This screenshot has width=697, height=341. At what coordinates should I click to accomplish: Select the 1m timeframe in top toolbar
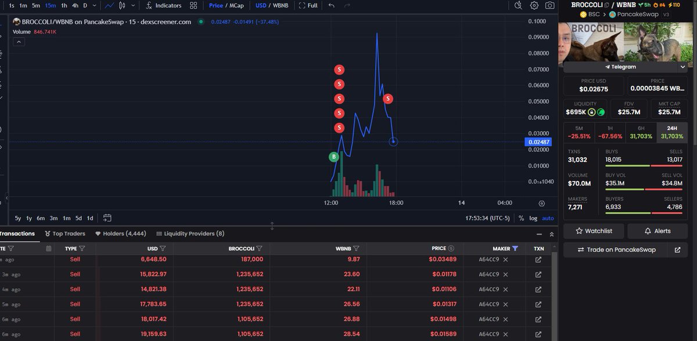(x=23, y=5)
